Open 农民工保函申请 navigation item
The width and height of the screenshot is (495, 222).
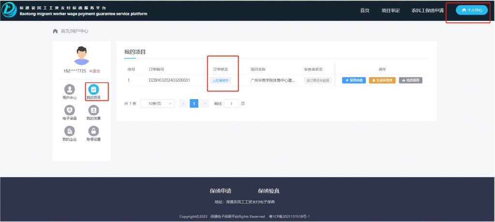click(427, 10)
